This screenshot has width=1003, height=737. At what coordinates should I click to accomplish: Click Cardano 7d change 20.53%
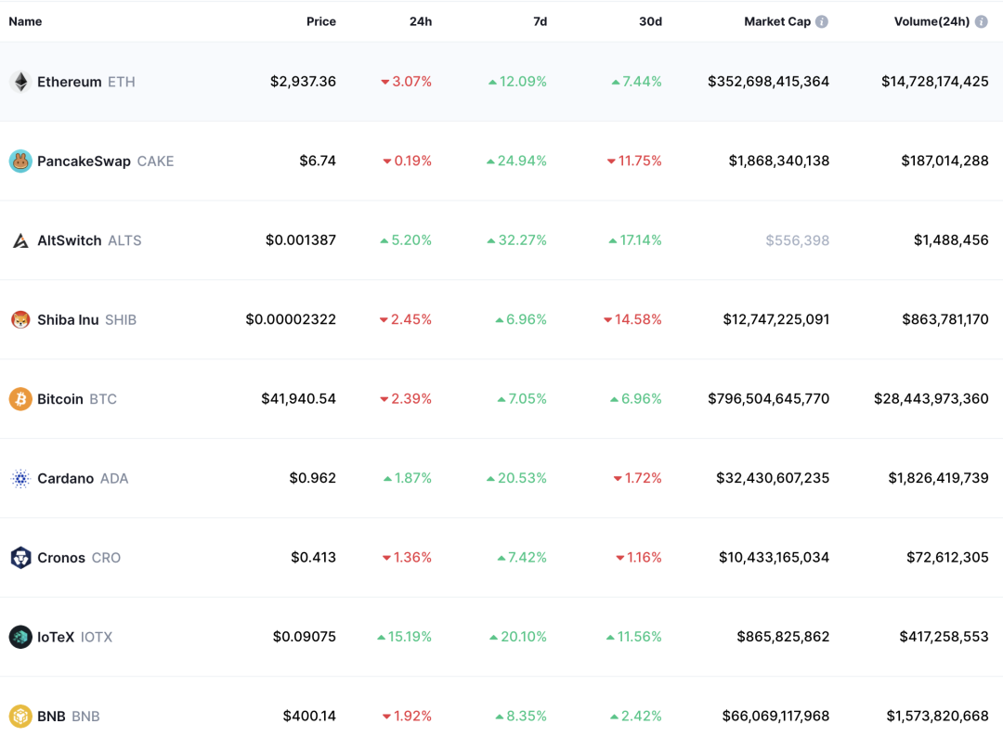coord(517,478)
